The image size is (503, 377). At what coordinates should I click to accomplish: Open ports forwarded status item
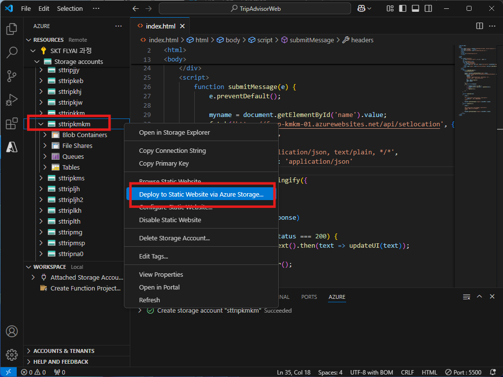coord(59,372)
